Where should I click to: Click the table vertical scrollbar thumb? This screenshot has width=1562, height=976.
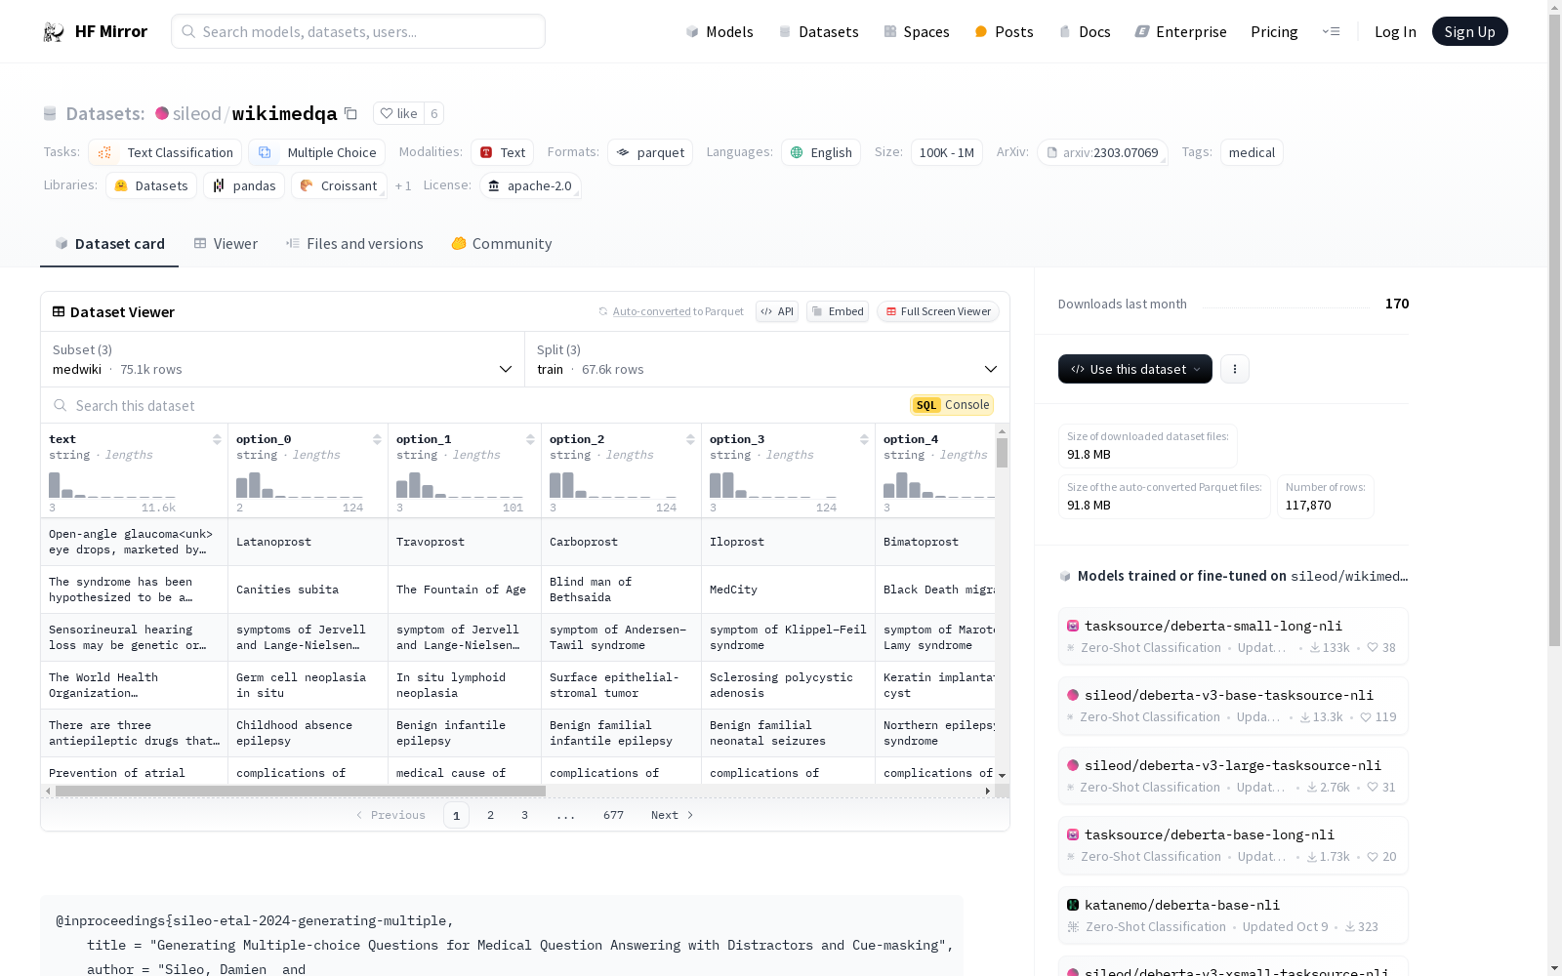(1002, 453)
